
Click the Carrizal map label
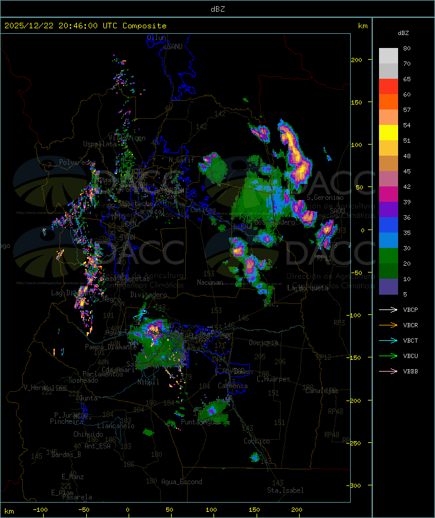coord(150,211)
